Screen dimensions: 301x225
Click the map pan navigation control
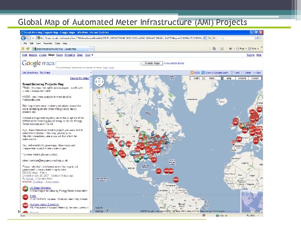99,82
